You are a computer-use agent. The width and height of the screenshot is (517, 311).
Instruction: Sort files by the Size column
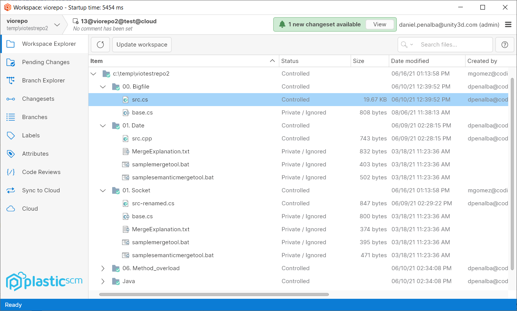[359, 61]
